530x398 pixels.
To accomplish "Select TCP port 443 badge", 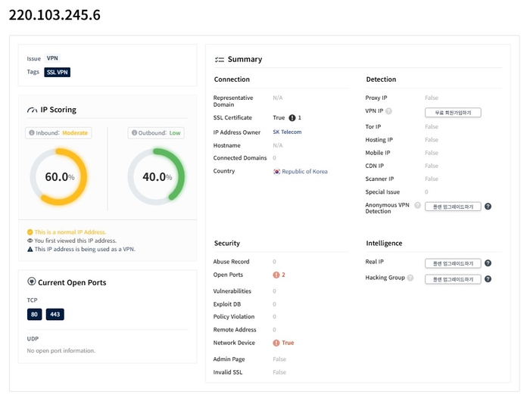I will click(x=55, y=314).
